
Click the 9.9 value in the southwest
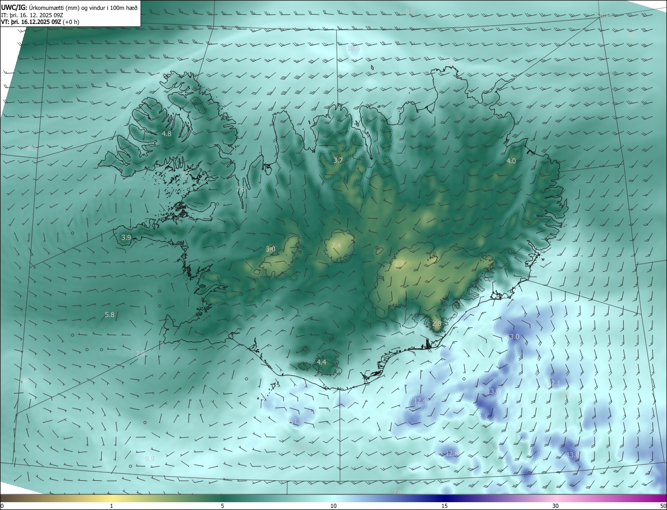[150, 458]
